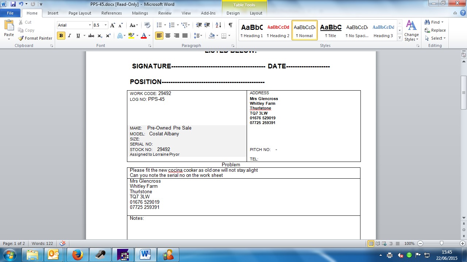The width and height of the screenshot is (467, 262).
Task: Open the font size dropdown
Action: click(106, 25)
